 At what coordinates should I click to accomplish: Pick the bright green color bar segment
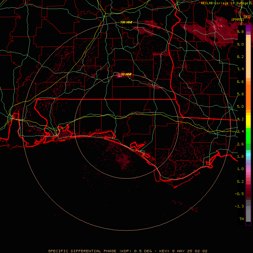[x=248, y=136]
